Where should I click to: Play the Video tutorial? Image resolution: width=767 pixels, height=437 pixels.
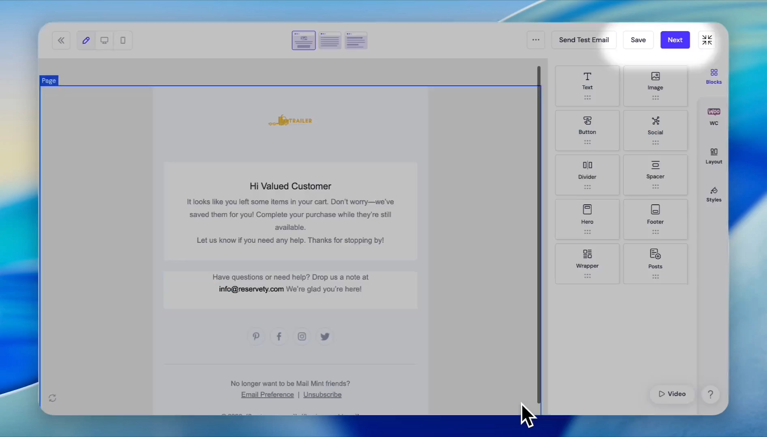672,394
